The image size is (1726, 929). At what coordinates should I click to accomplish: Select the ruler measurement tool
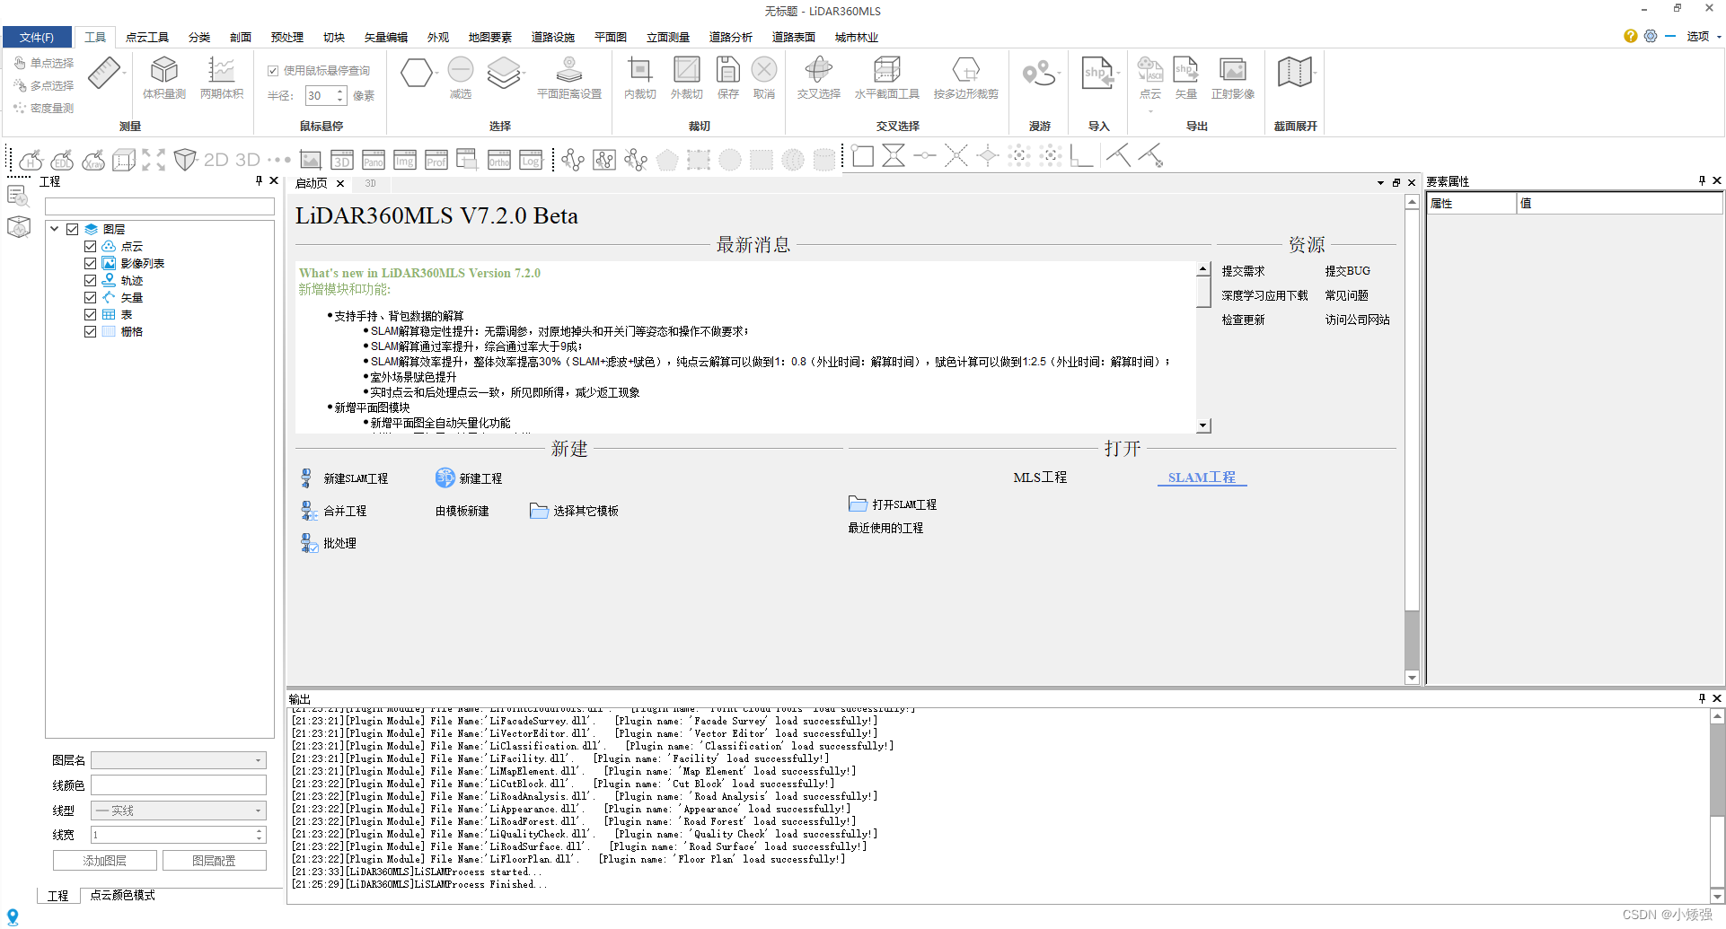pos(104,74)
